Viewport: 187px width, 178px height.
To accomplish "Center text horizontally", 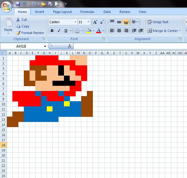I will tap(119, 31).
